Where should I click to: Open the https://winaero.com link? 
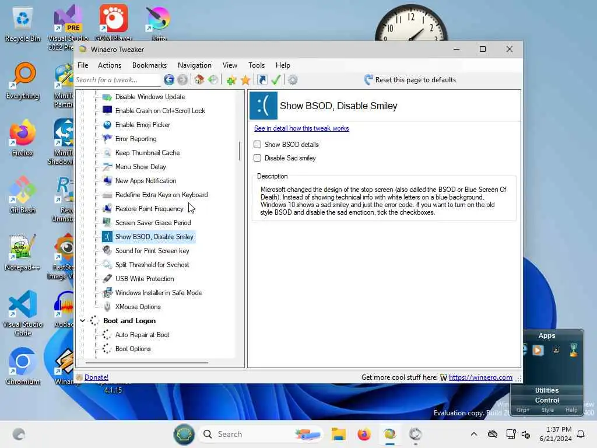[x=480, y=377]
